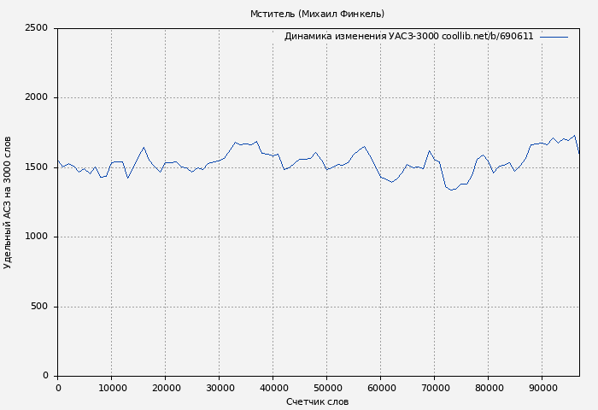Screen dimensions: 598x410
Task: Click the blue line sample in legend
Action: [x=554, y=37]
